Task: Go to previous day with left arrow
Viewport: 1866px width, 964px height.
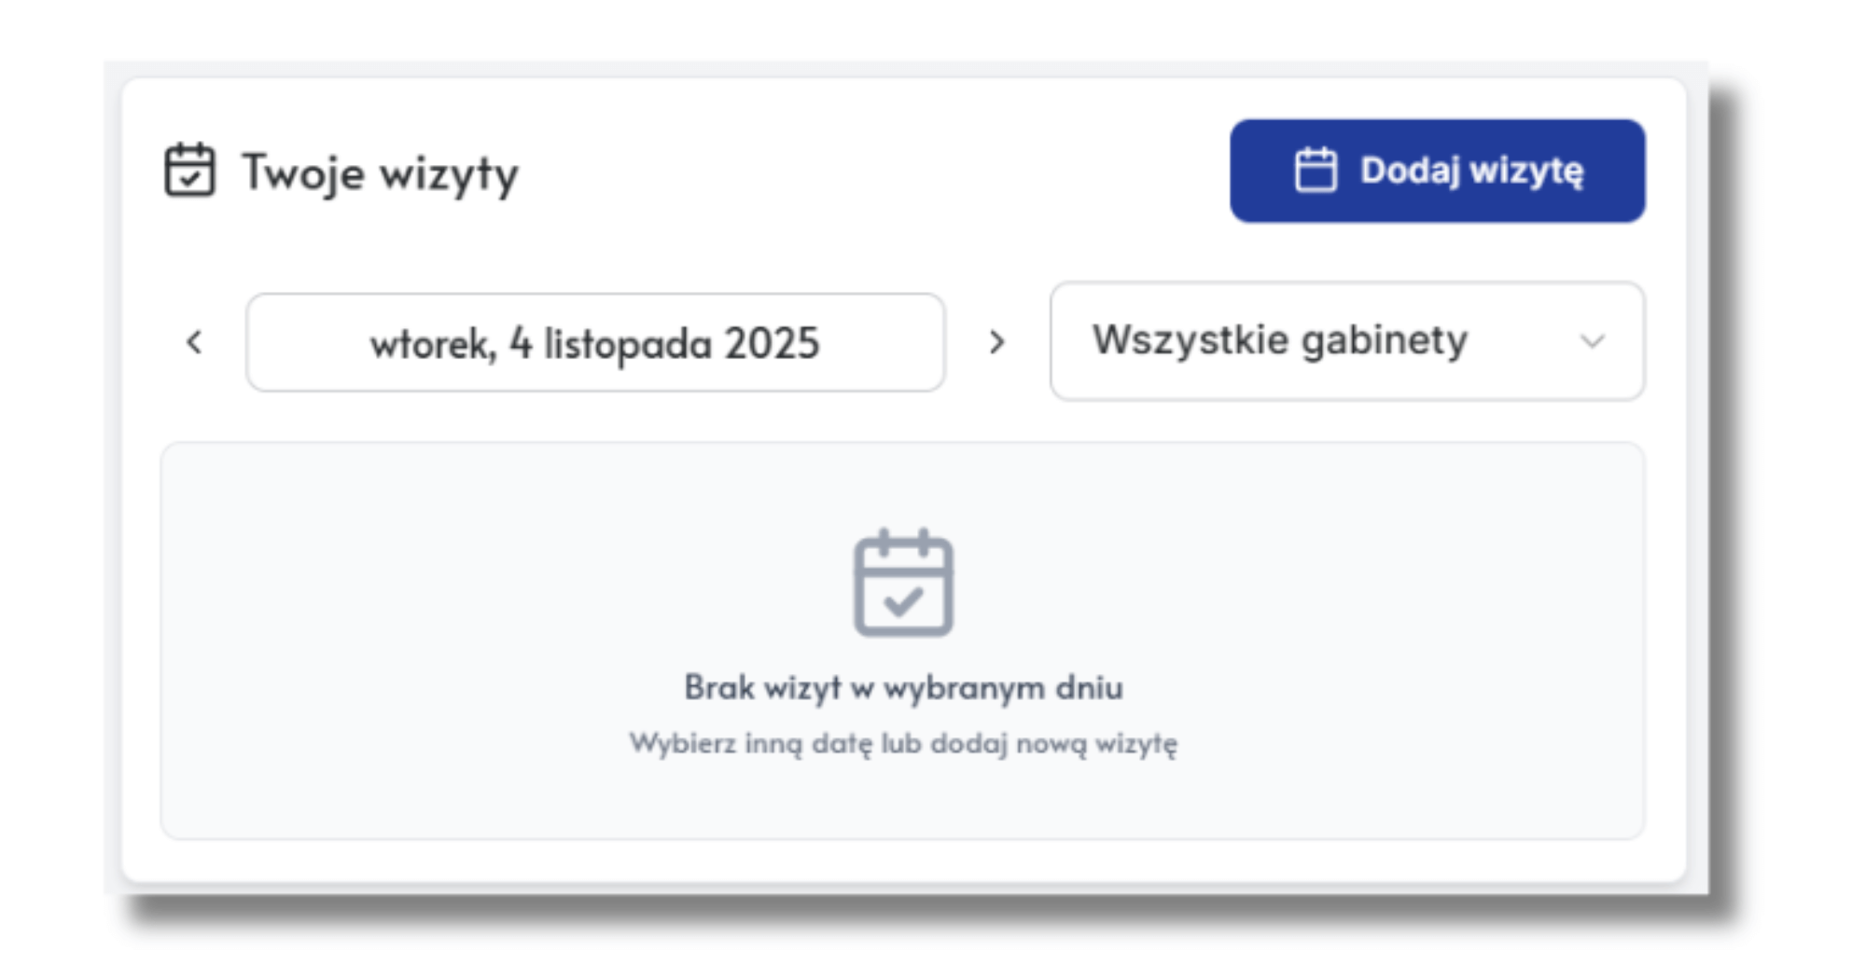Action: 194,342
